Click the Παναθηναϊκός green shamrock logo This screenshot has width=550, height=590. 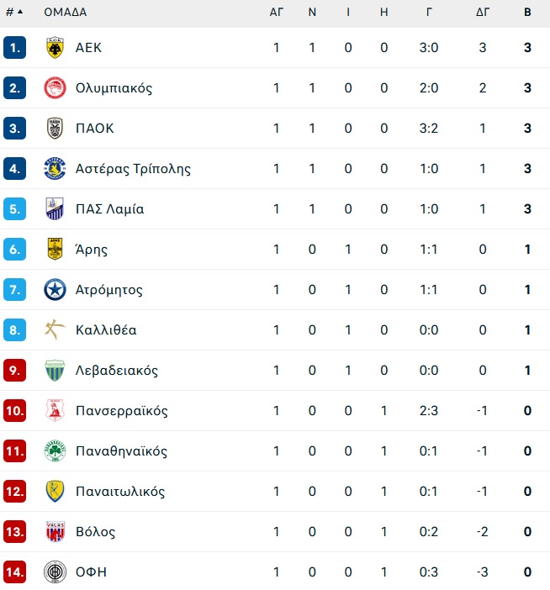coord(55,450)
